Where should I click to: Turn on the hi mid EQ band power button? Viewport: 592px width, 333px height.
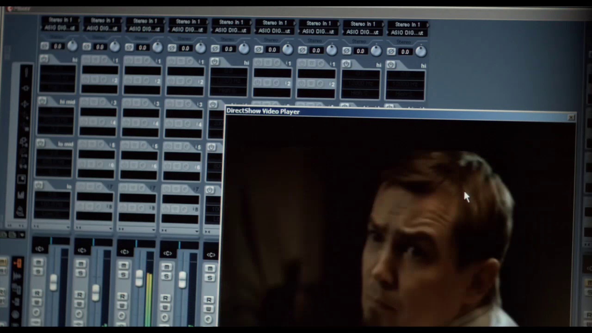[42, 101]
